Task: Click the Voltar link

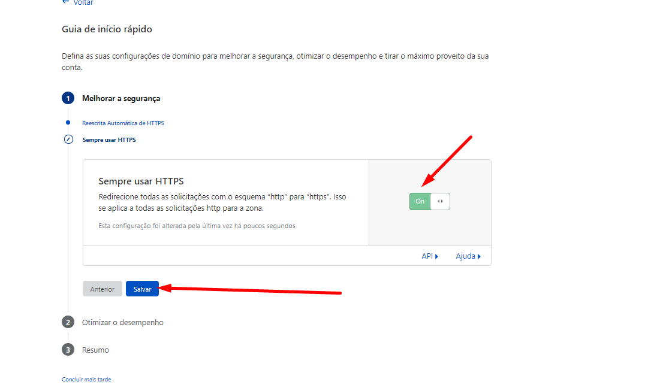Action: pos(83,2)
